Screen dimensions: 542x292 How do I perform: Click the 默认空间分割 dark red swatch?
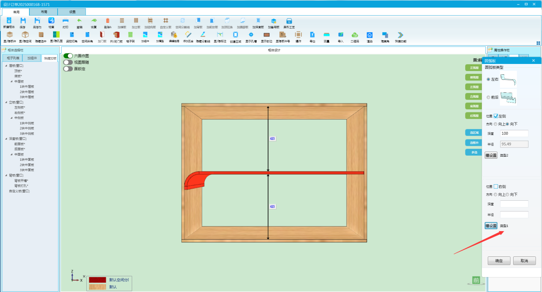tap(97, 280)
